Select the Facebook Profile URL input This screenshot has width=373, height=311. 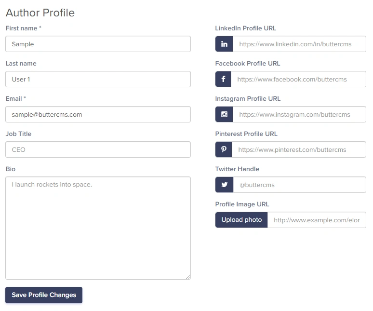[298, 79]
